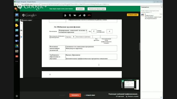Image resolution: width=177 pixels, height=99 pixels.
Task: Click the red Завершить broadcast button
Action: [x=75, y=95]
